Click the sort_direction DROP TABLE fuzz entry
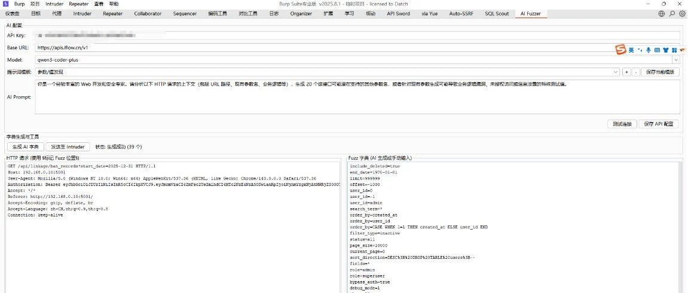The image size is (688, 293). pyautogui.click(x=412, y=258)
